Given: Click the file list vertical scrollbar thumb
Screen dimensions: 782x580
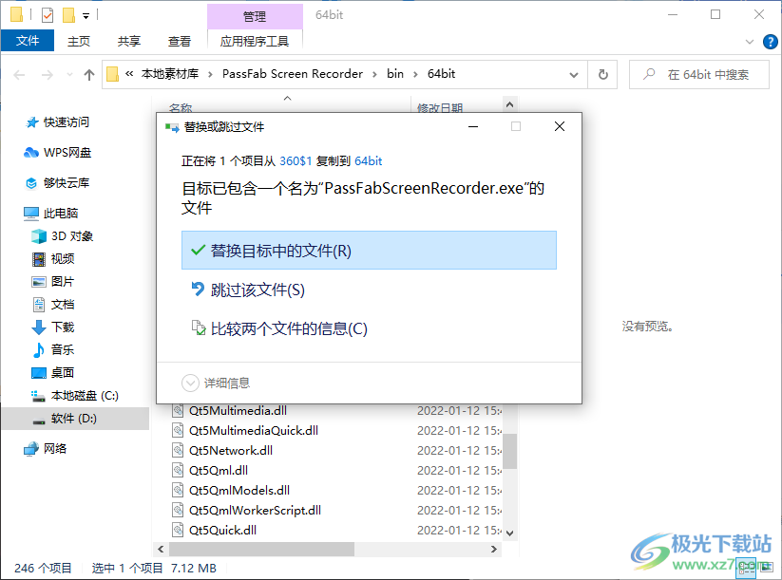Looking at the screenshot, I should click(x=509, y=451).
